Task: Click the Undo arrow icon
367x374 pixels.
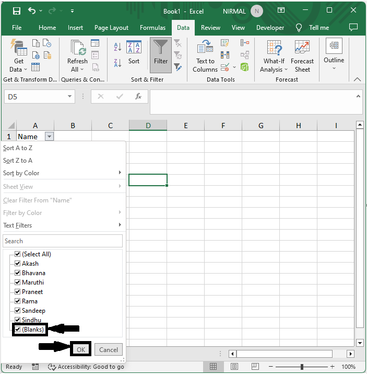Action: [32, 10]
